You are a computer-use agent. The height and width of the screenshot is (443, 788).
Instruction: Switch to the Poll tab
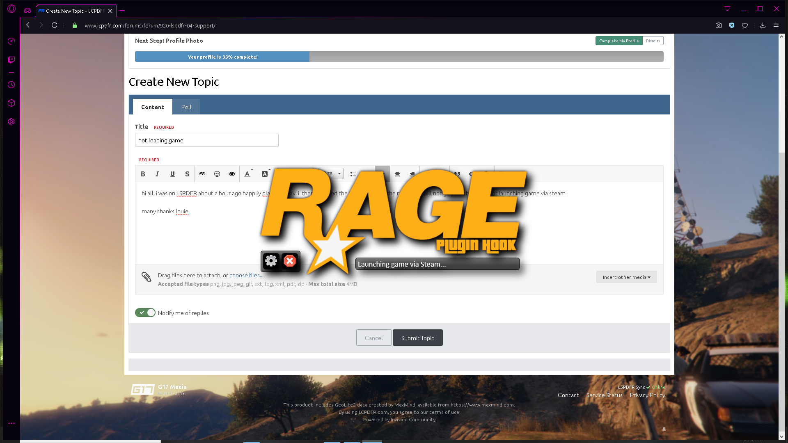pos(186,107)
